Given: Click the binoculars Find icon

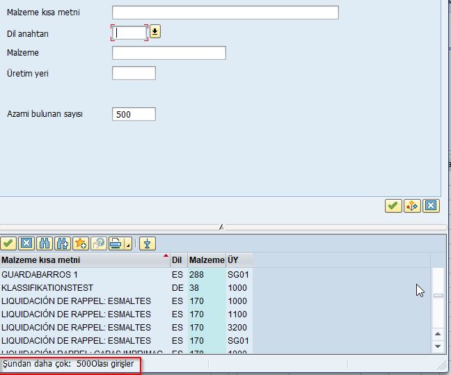Looking at the screenshot, I should tap(45, 244).
